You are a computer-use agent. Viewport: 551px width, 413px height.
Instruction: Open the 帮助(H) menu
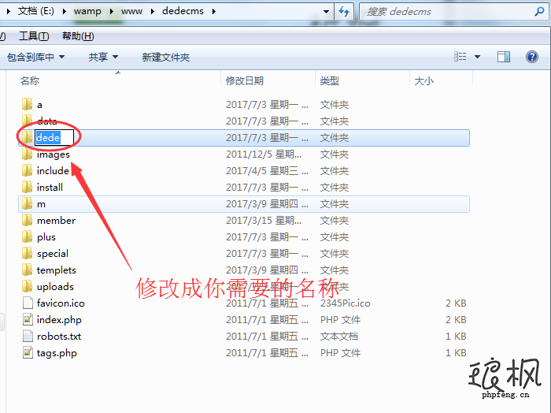78,36
